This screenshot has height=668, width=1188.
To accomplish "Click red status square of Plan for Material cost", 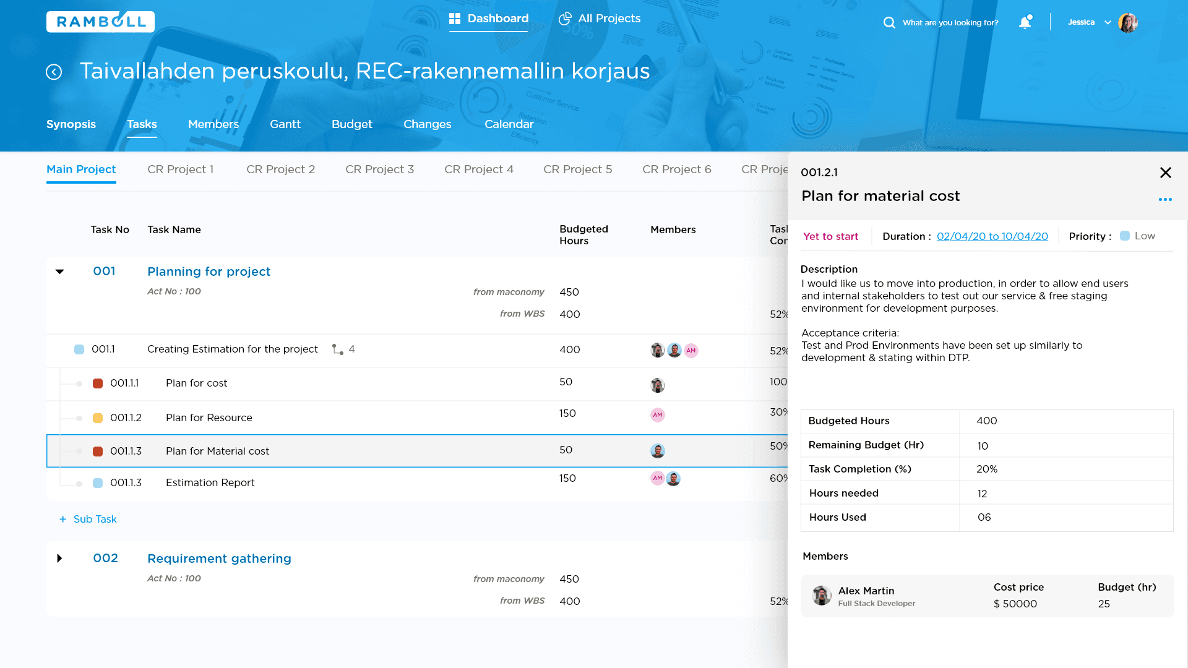I will tap(98, 452).
